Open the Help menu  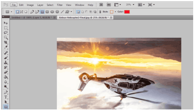click(x=90, y=5)
